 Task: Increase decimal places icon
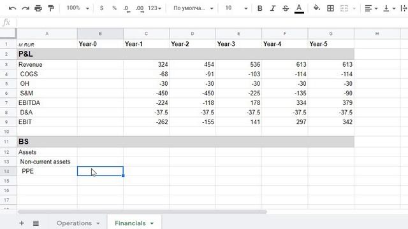pos(140,8)
